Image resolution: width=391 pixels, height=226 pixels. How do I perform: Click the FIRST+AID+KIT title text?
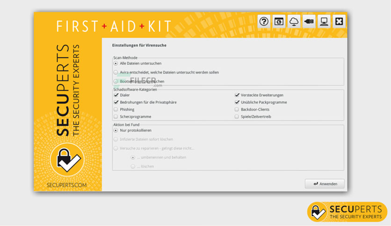click(x=114, y=27)
